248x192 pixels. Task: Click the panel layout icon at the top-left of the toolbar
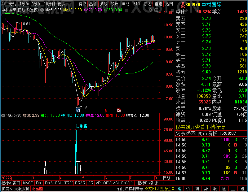pyautogui.click(x=4, y=3)
